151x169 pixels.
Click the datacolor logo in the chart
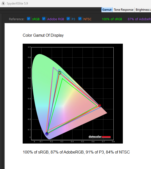[99, 137]
